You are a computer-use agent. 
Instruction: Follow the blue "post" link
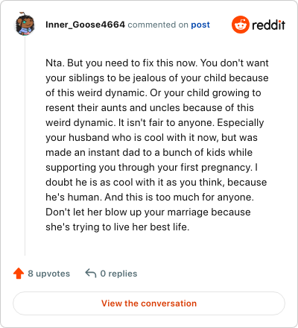[x=200, y=25]
